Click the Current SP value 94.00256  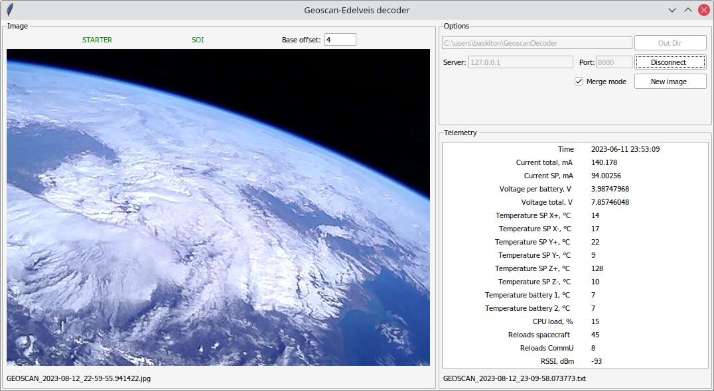[x=606, y=176]
